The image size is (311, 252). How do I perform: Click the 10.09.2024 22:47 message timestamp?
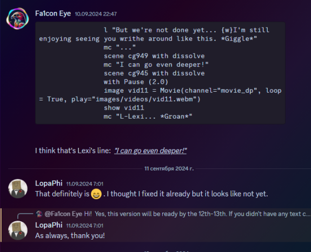click(x=96, y=14)
